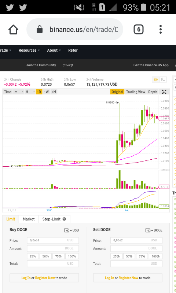The height and width of the screenshot is (293, 176).
Task: Select the 1D chart interval
Action: click(39, 92)
